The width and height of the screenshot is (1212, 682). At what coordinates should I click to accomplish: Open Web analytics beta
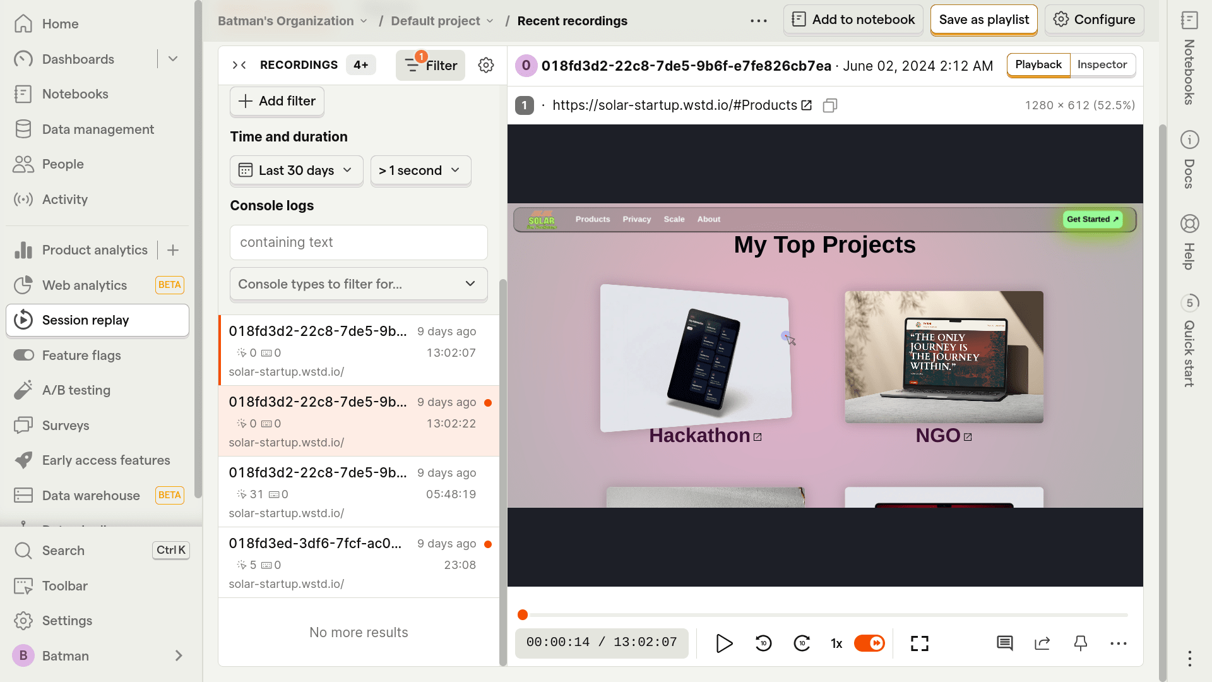(x=97, y=285)
